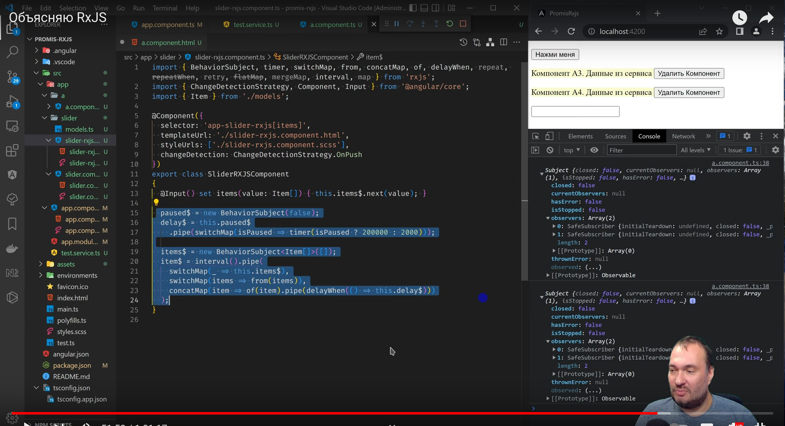Open the Extensions view icon

[12, 150]
